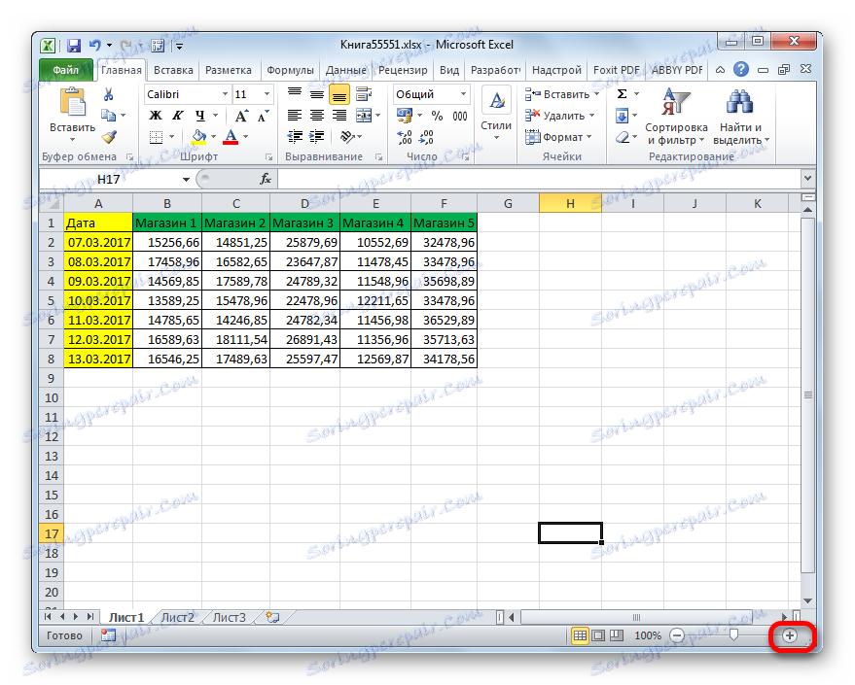The image size is (855, 685).
Task: Toggle Bold formatting (Ж)
Action: tap(156, 116)
